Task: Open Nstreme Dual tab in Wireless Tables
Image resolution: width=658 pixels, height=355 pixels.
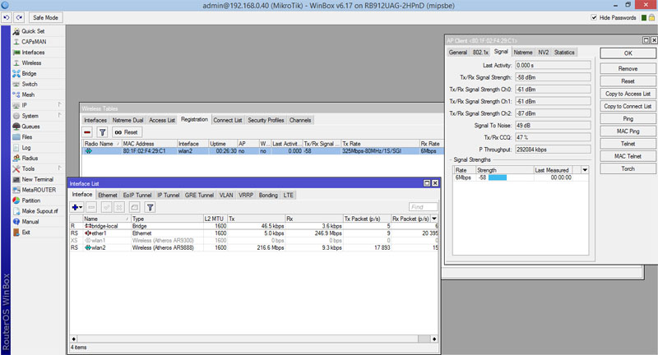Action: (x=127, y=120)
